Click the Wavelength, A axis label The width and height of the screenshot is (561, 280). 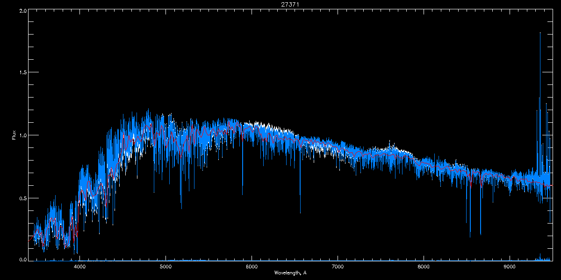click(x=290, y=273)
